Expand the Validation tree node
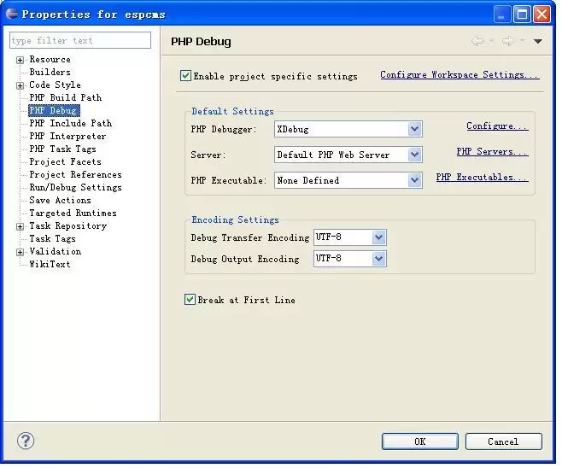This screenshot has height=468, width=562. (20, 252)
